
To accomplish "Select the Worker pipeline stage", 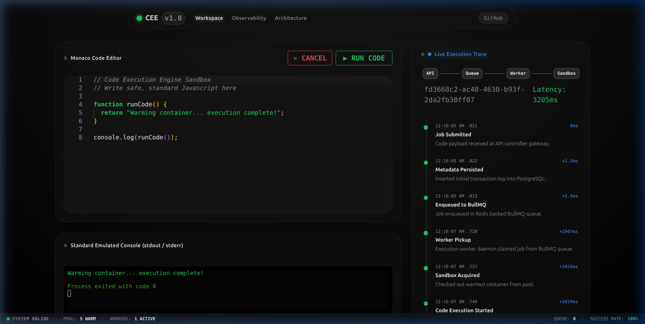I will tap(518, 73).
